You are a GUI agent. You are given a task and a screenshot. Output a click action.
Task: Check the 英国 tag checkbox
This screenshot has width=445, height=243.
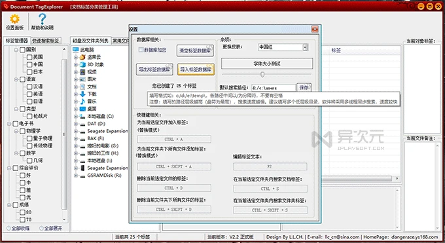pyautogui.click(x=29, y=57)
